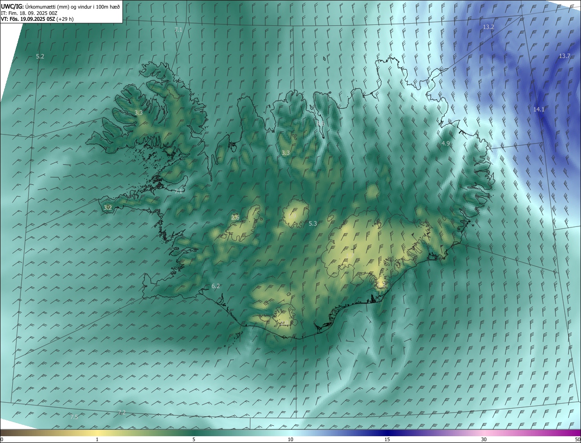Click the colour scale label 1
The width and height of the screenshot is (581, 443).
tap(97, 440)
